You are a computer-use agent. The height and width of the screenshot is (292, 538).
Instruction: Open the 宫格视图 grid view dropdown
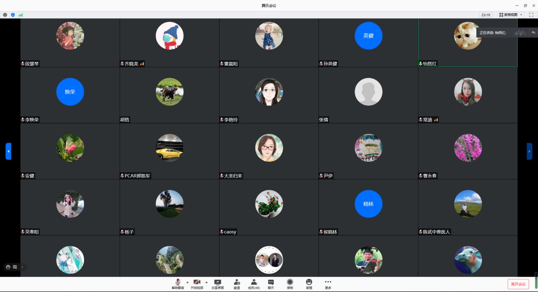coord(511,15)
